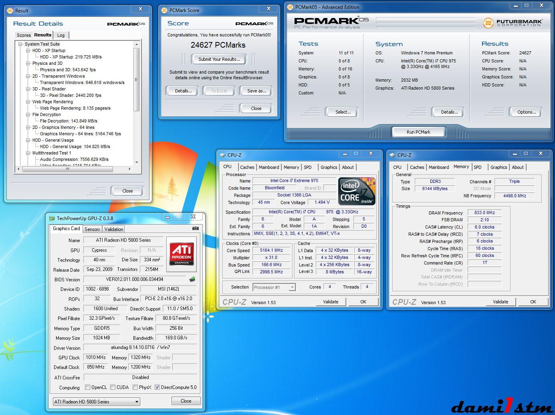Click the GPU-Z BIOS save chip icon

coord(192,279)
